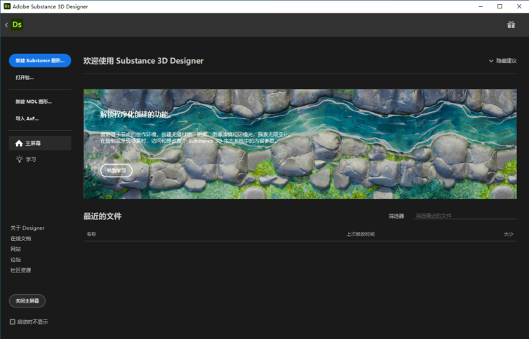529x339 pixels.
Task: Select 导入 AxF... to import AxF
Action: (27, 118)
